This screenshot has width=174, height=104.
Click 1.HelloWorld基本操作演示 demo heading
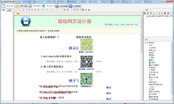56,56
